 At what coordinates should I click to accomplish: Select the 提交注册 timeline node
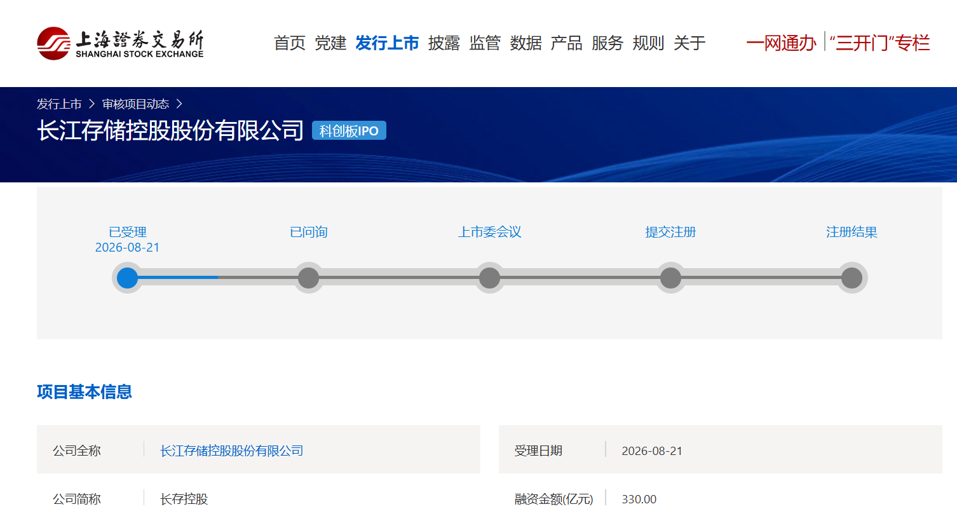coord(670,278)
